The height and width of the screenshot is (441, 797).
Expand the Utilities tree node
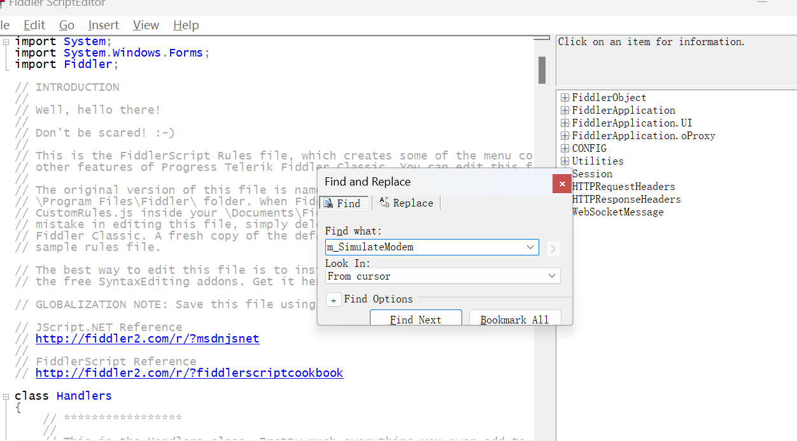(x=565, y=161)
